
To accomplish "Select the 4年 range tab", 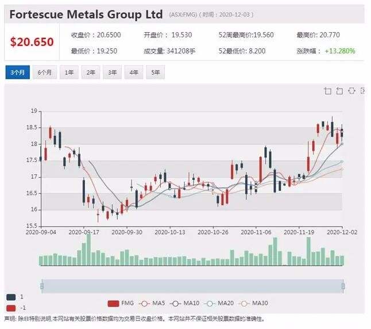I will pyautogui.click(x=134, y=72).
